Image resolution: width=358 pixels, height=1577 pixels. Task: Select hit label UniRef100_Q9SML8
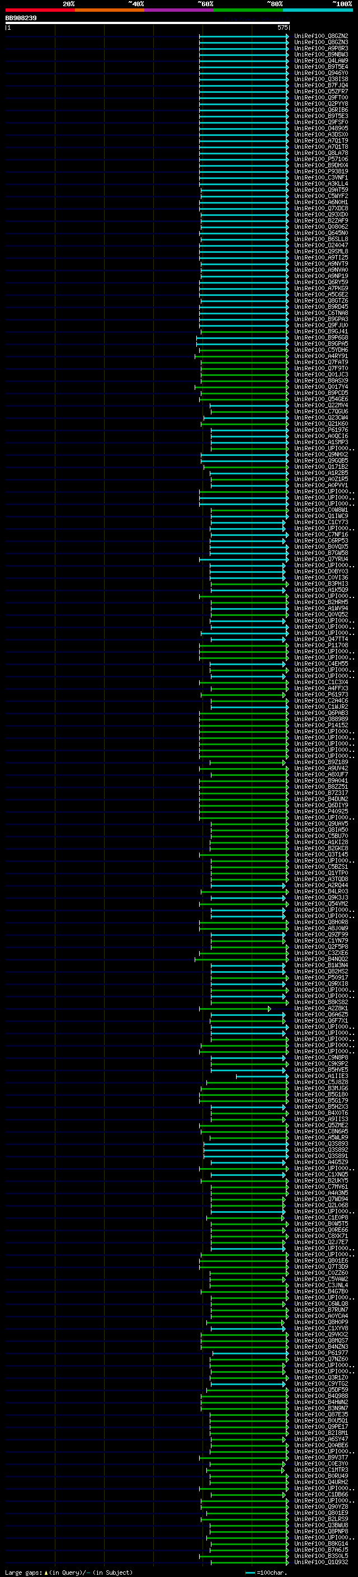(321, 252)
